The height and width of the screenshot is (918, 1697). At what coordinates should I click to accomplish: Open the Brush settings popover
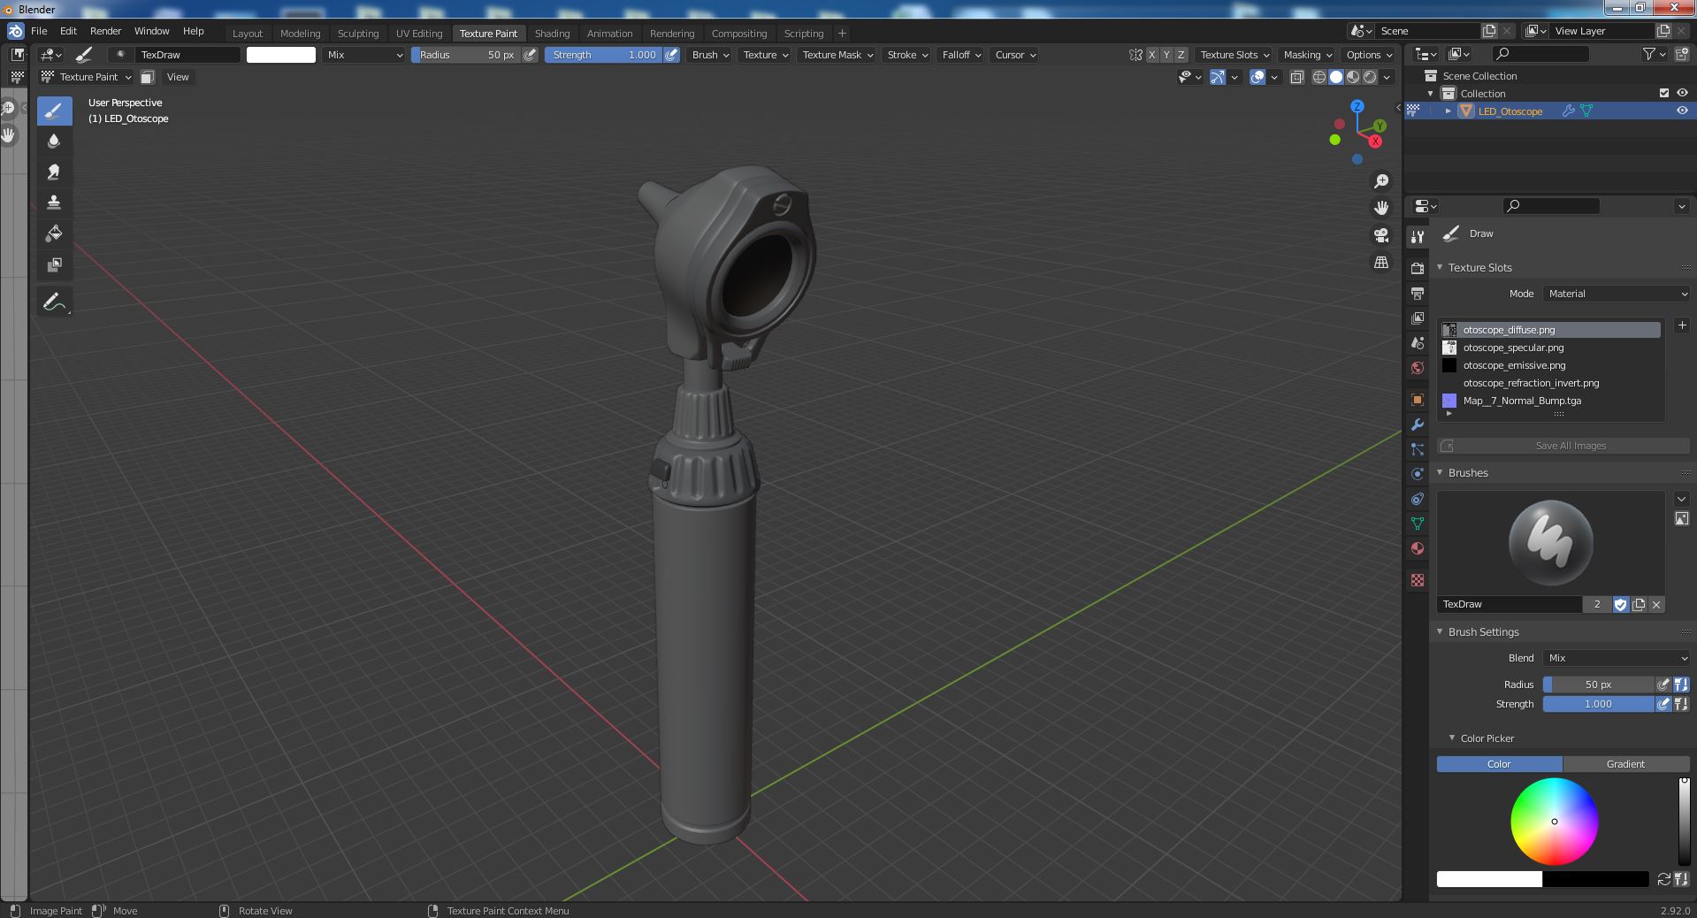coord(710,55)
